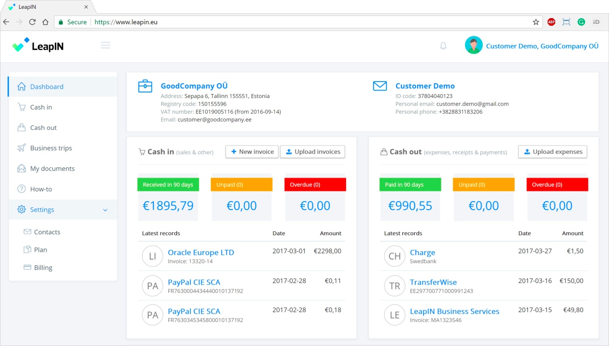Screen dimensions: 609x346
Task: Open the TransferWise record link
Action: click(433, 282)
